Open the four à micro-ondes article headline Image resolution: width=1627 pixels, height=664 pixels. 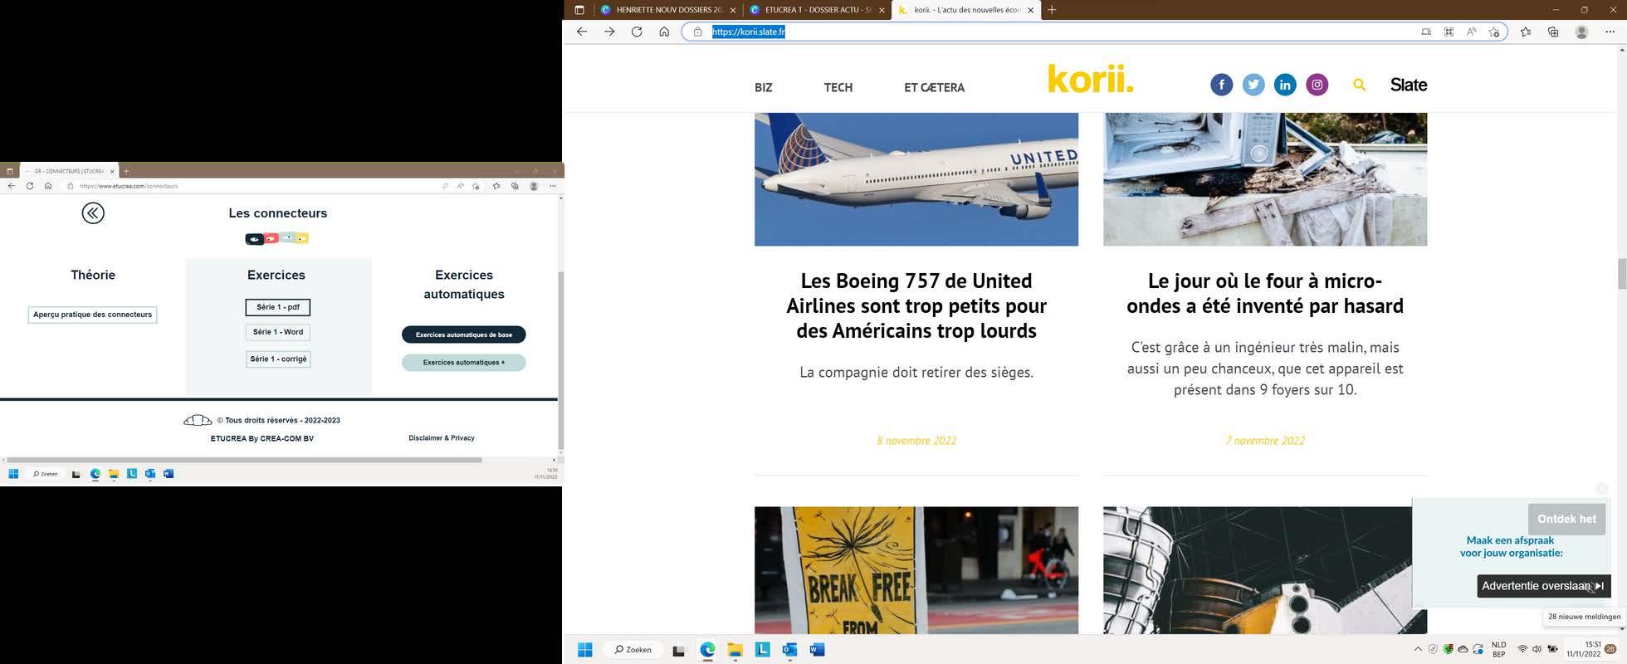coord(1265,293)
